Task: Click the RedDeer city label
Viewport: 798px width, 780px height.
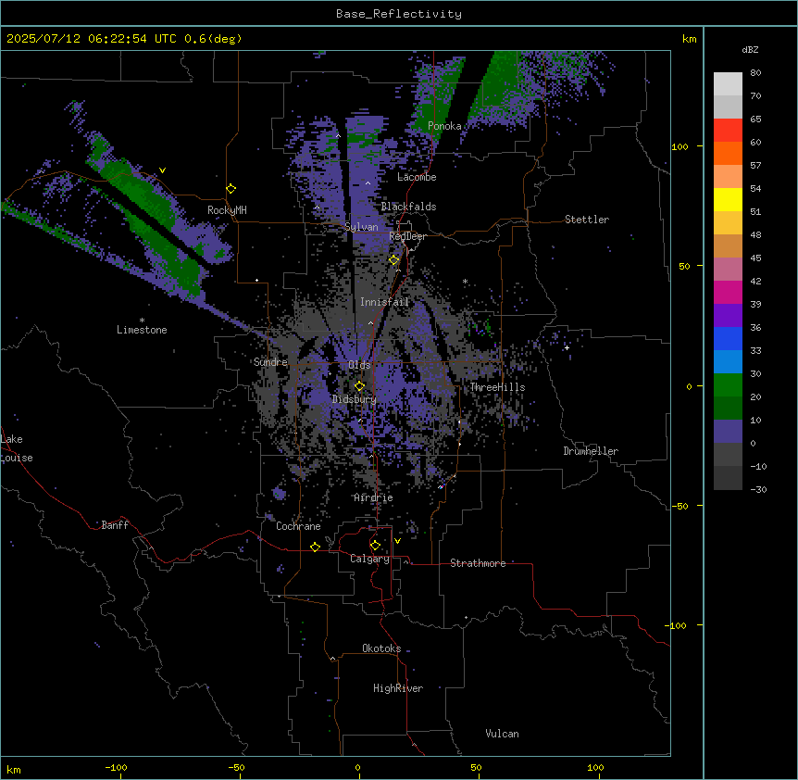Action: coord(407,236)
